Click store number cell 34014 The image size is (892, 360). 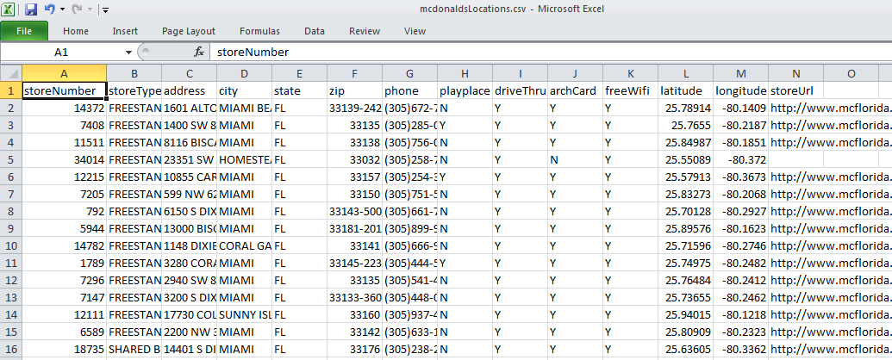pyautogui.click(x=64, y=158)
